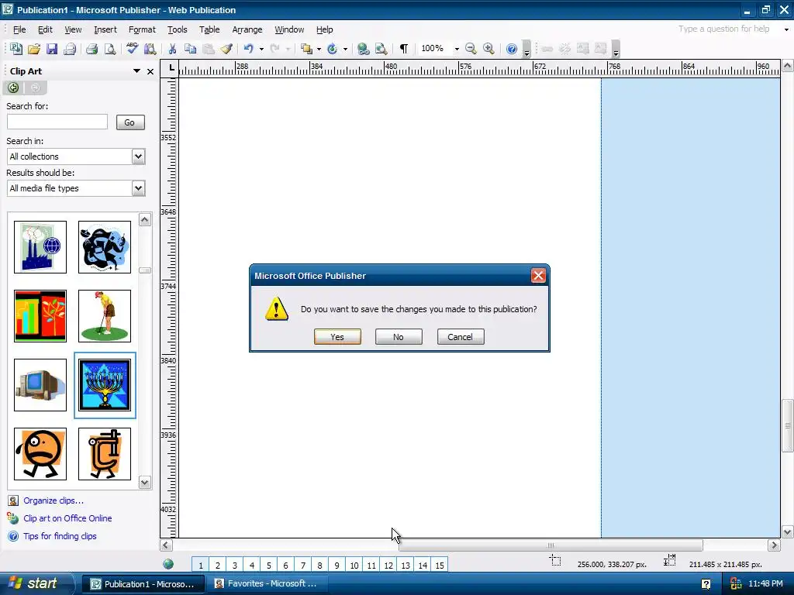
Task: Open the Format menu
Action: 142,29
